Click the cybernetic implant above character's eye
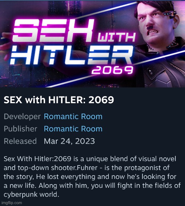 click(x=170, y=14)
